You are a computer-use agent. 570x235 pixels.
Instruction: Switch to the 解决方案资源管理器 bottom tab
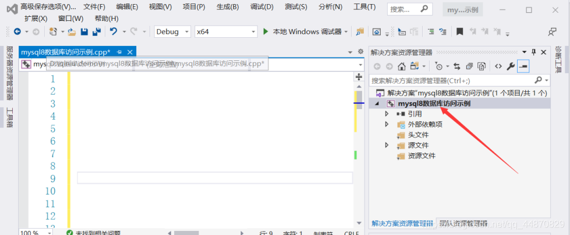[402, 223]
